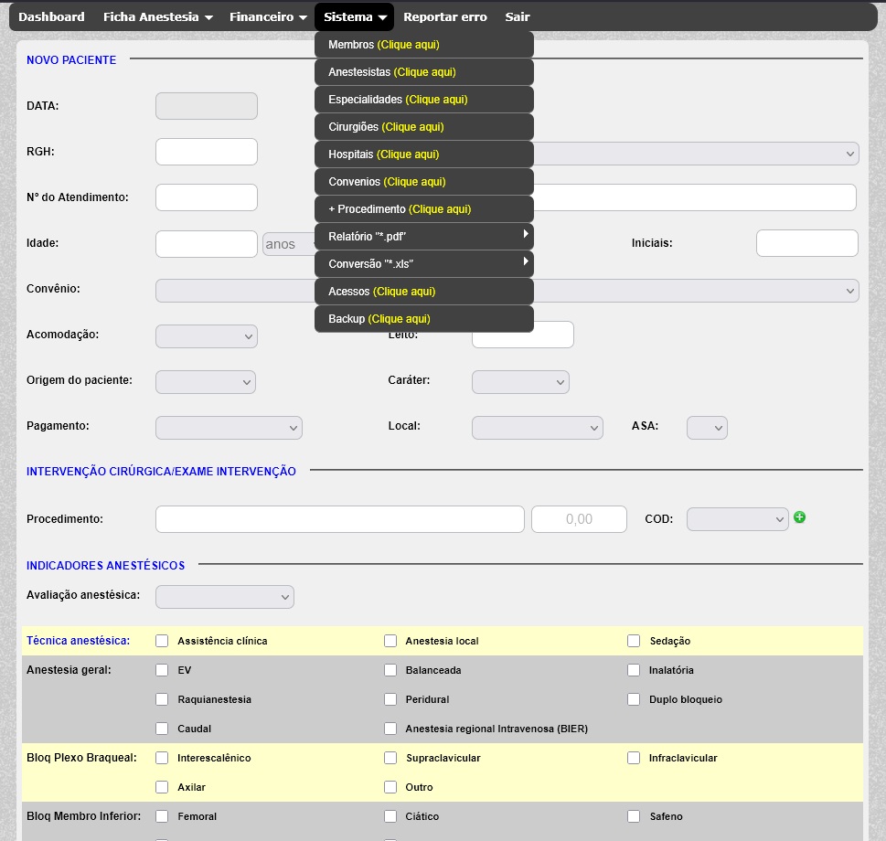Screen dimensions: 886x841
Task: Go to the Dashboard link
Action: (51, 17)
